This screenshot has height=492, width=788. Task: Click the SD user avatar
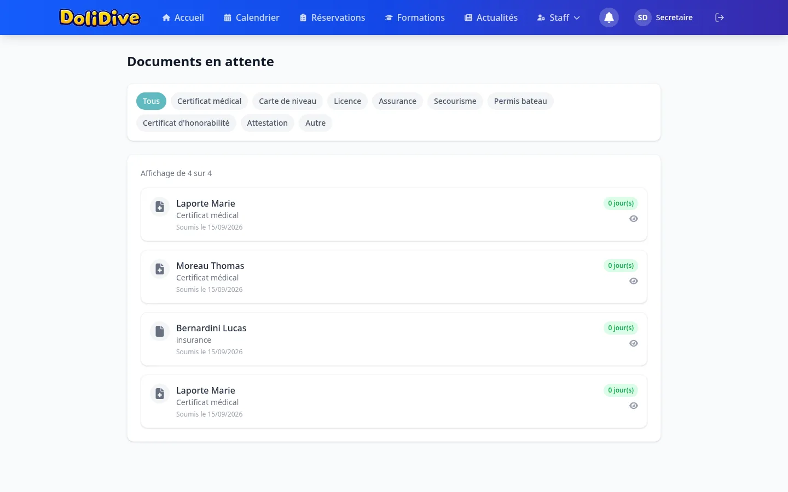642,17
